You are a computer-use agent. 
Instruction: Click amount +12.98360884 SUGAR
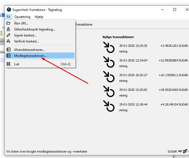(x=173, y=60)
